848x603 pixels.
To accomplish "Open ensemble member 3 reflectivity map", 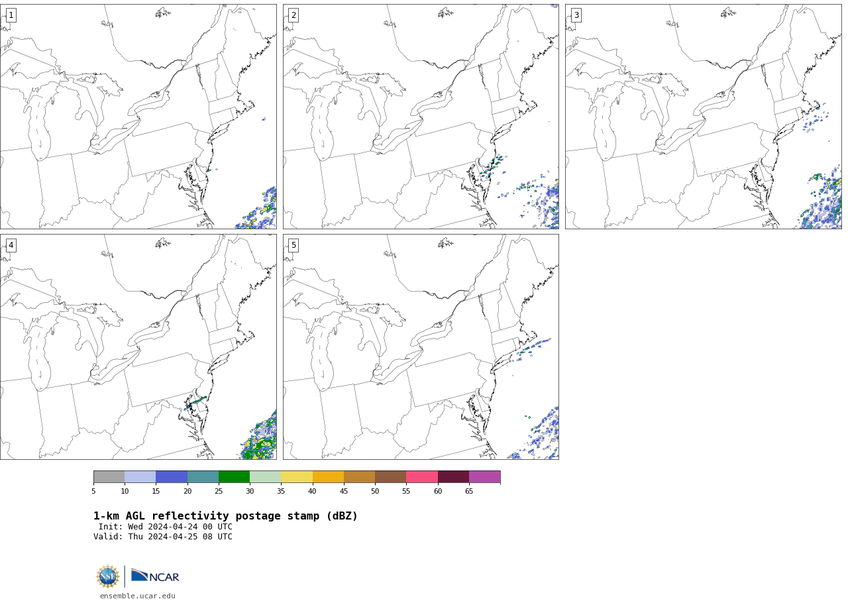I will 703,117.
